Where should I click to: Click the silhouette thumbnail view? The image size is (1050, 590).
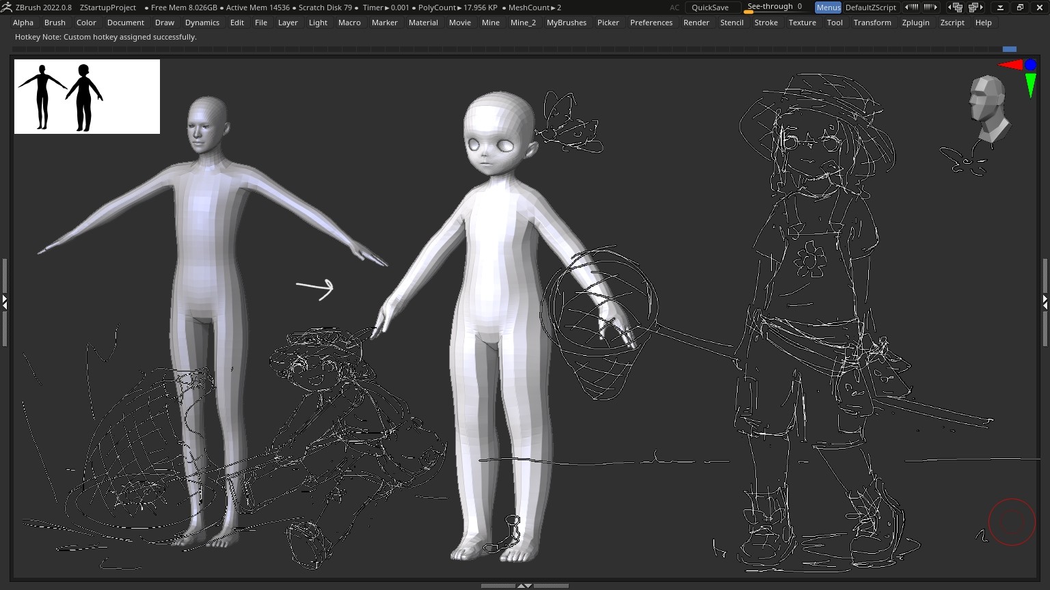87,96
